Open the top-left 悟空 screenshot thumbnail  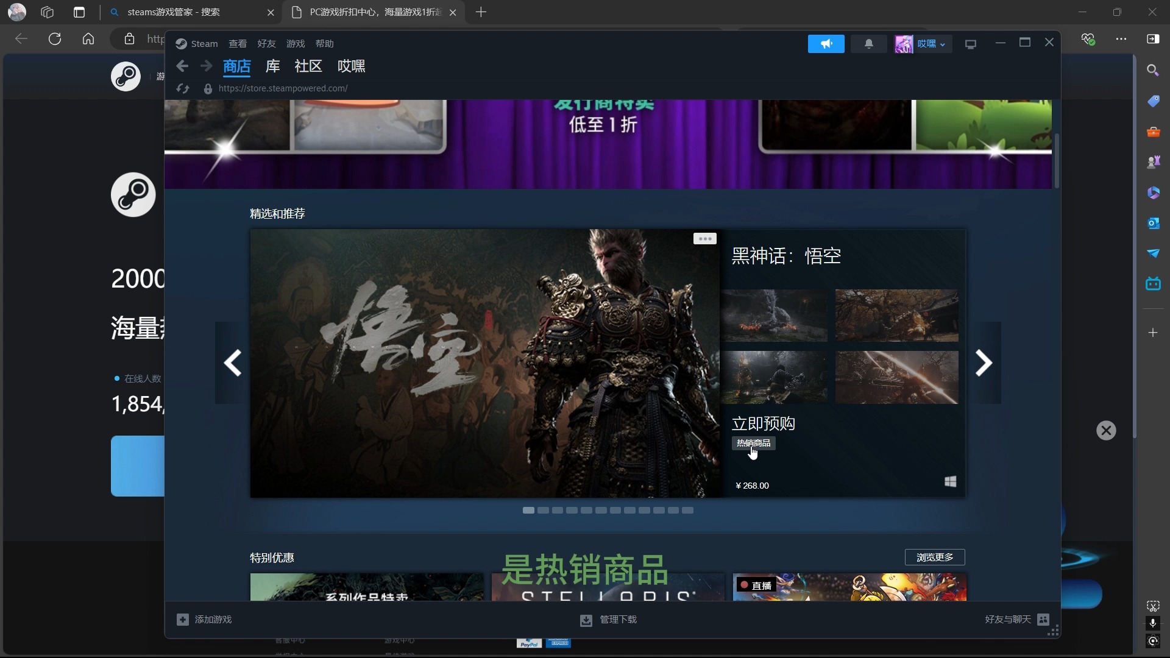click(774, 316)
